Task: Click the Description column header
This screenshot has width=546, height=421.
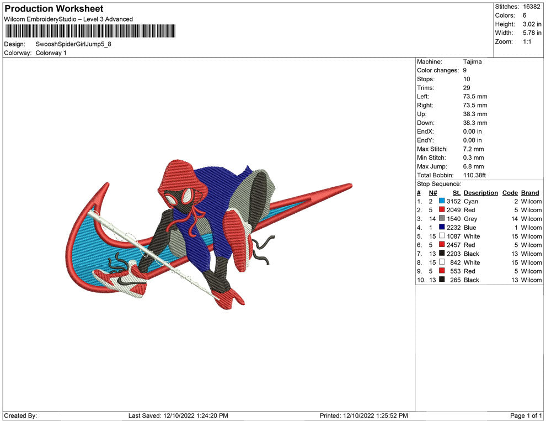Action: [480, 192]
